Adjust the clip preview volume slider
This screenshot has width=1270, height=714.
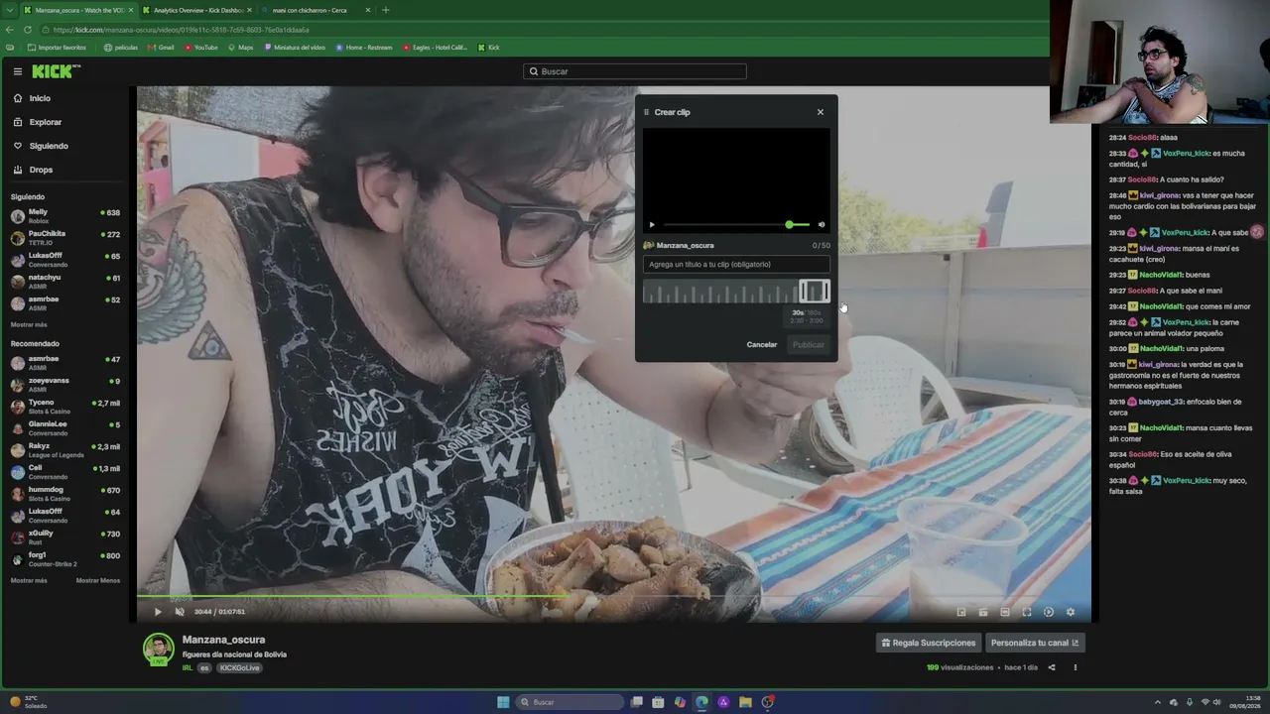(x=789, y=225)
